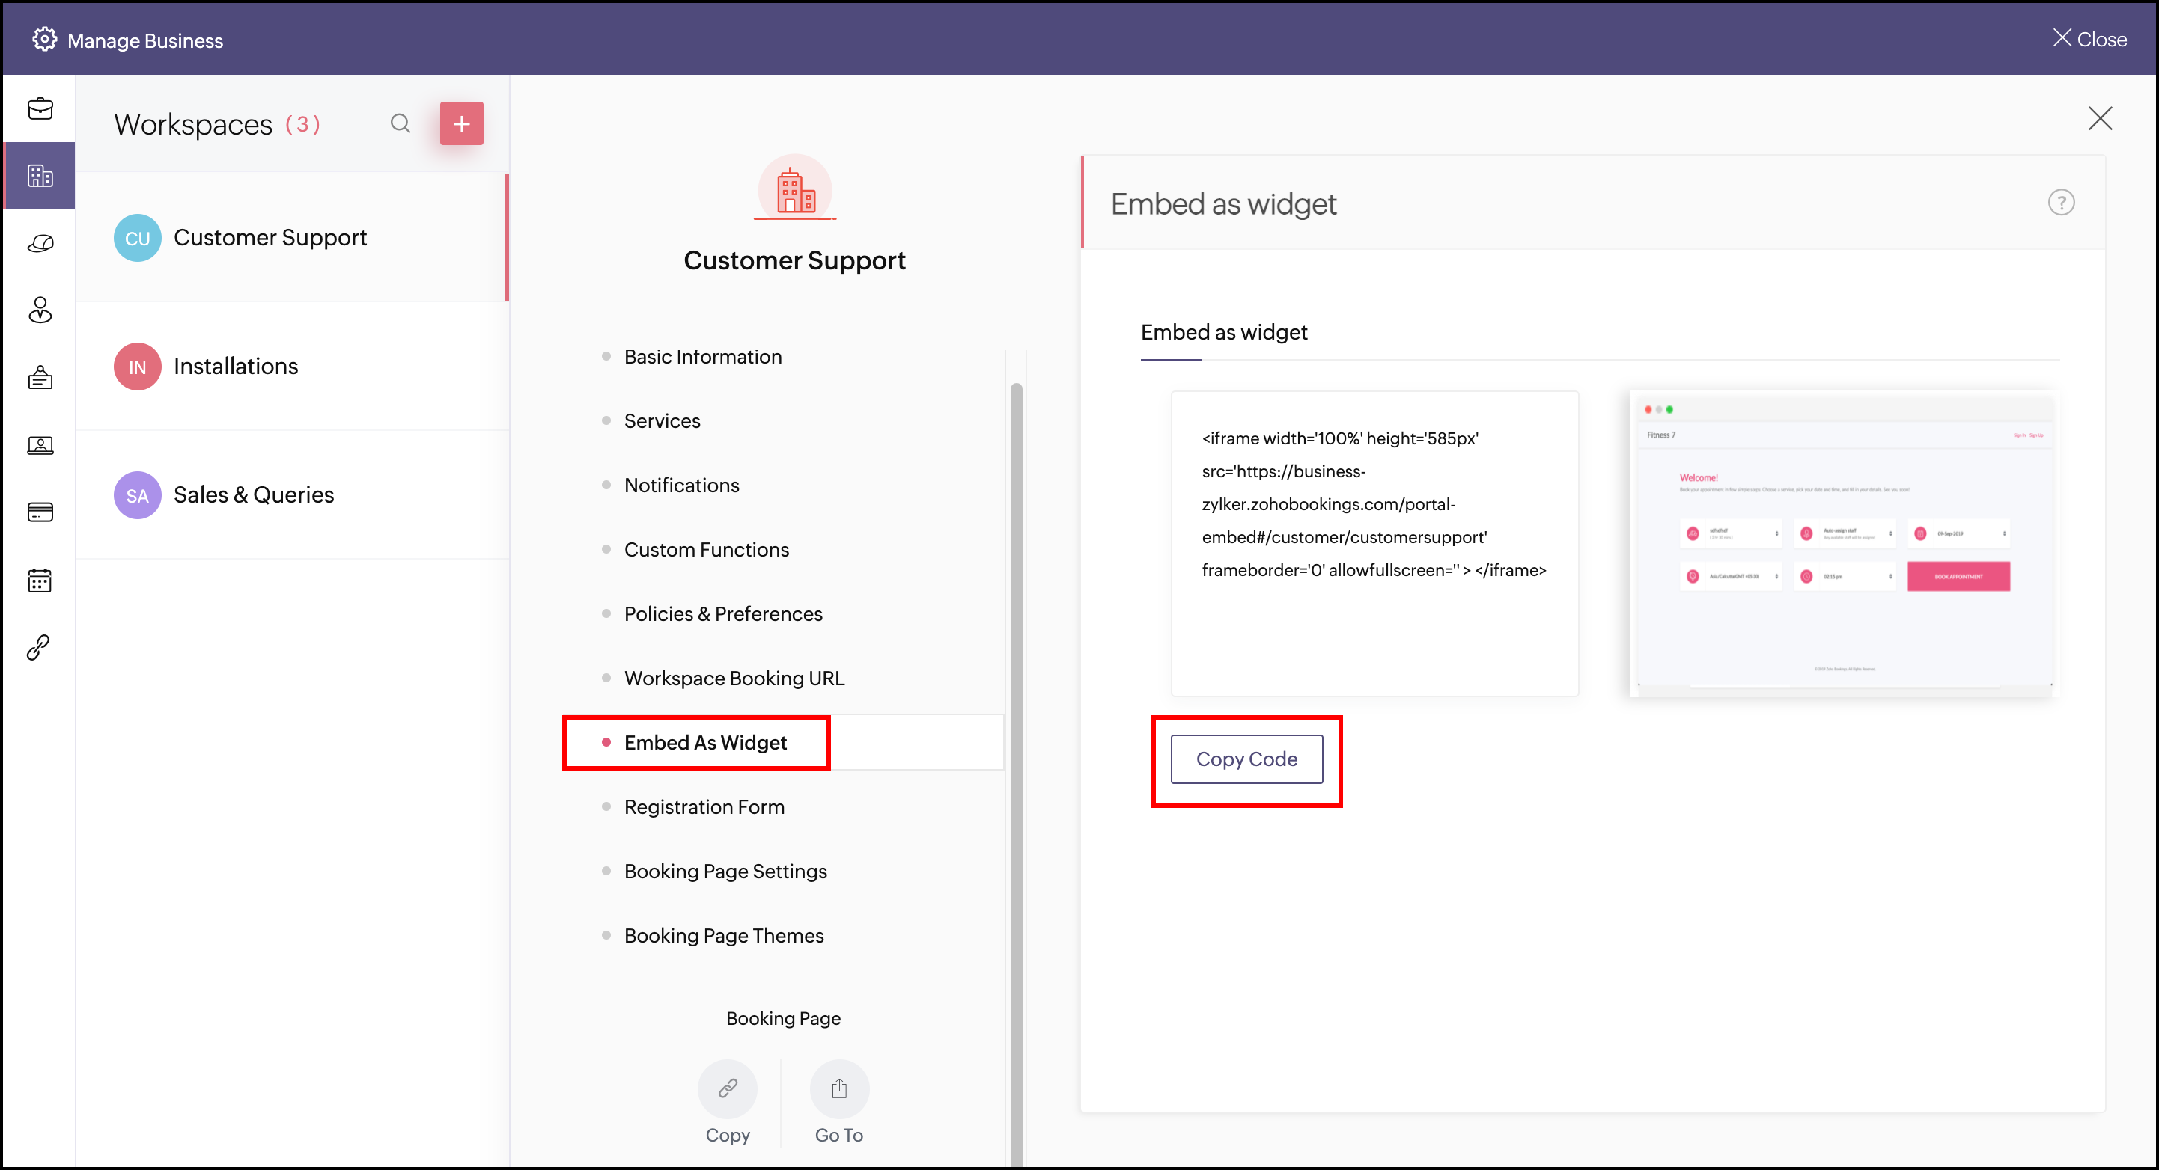Open the help question mark icon

coord(2060,203)
